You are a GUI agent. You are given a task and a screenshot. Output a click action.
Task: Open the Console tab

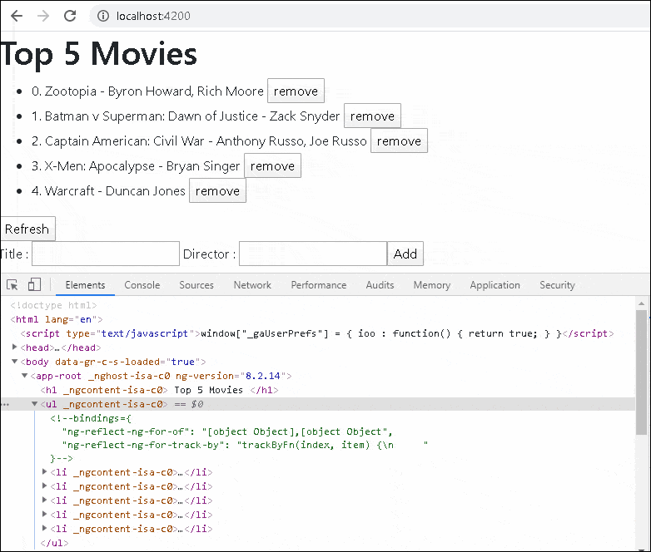click(x=142, y=285)
